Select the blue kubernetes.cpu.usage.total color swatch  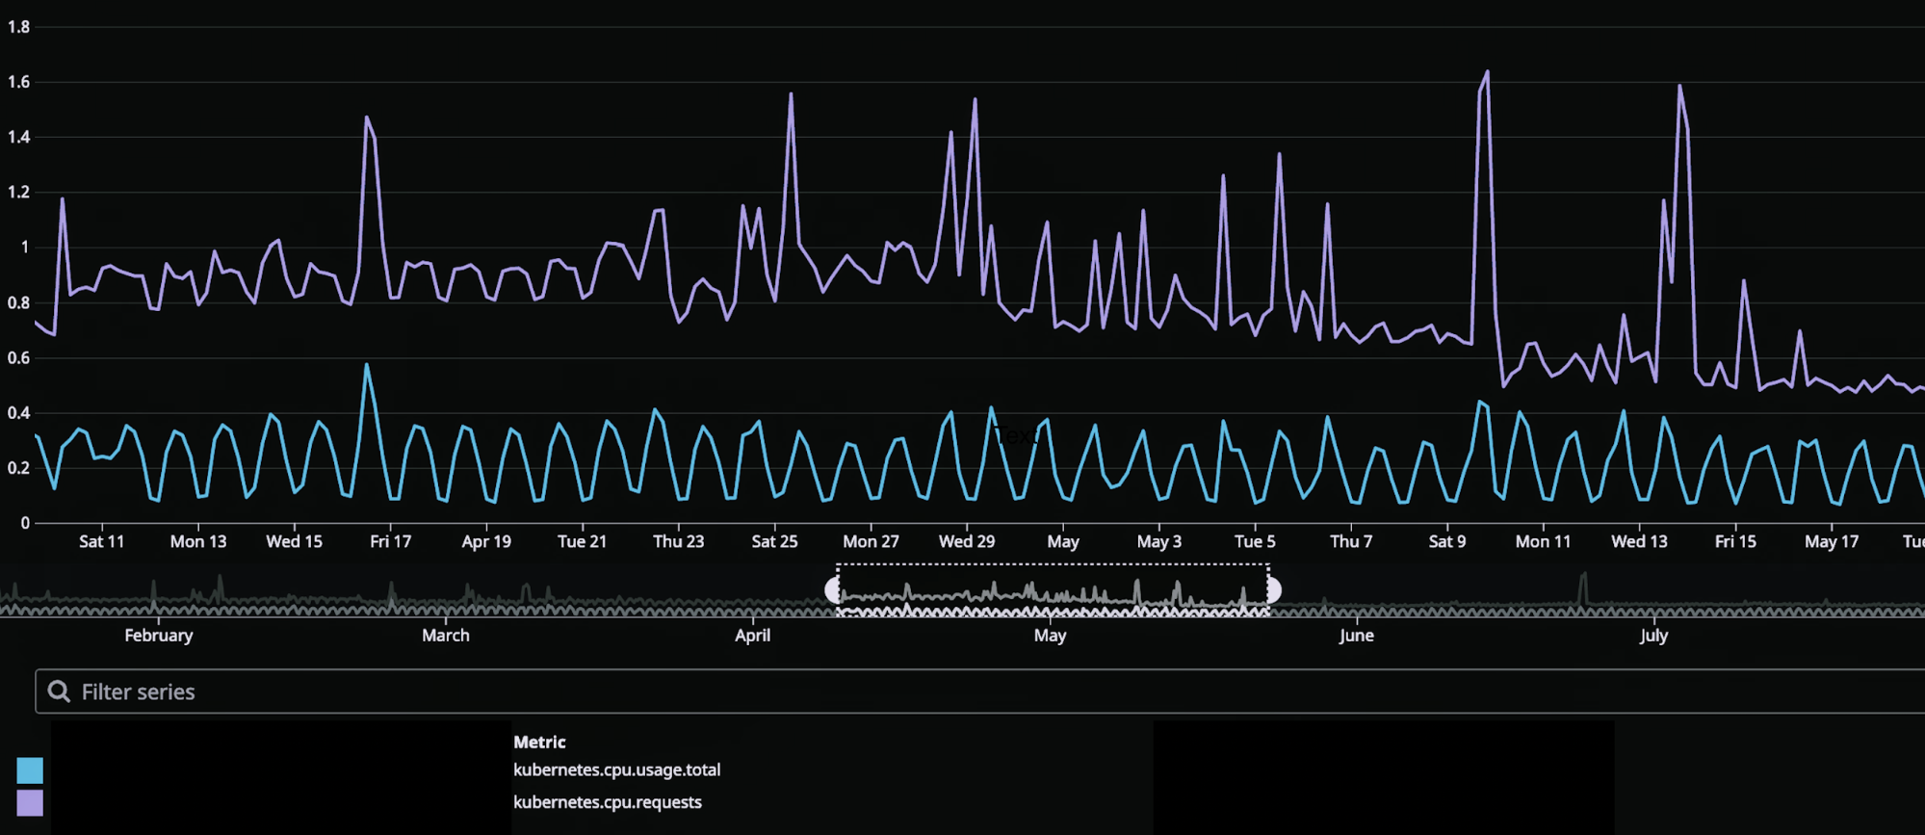pos(30,770)
